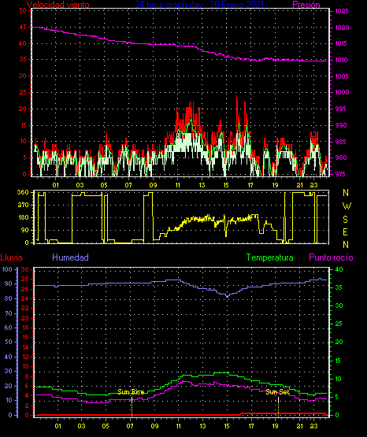The width and height of the screenshot is (367, 437).
Task: Click the 'Lluvia' label
Action: point(11,257)
